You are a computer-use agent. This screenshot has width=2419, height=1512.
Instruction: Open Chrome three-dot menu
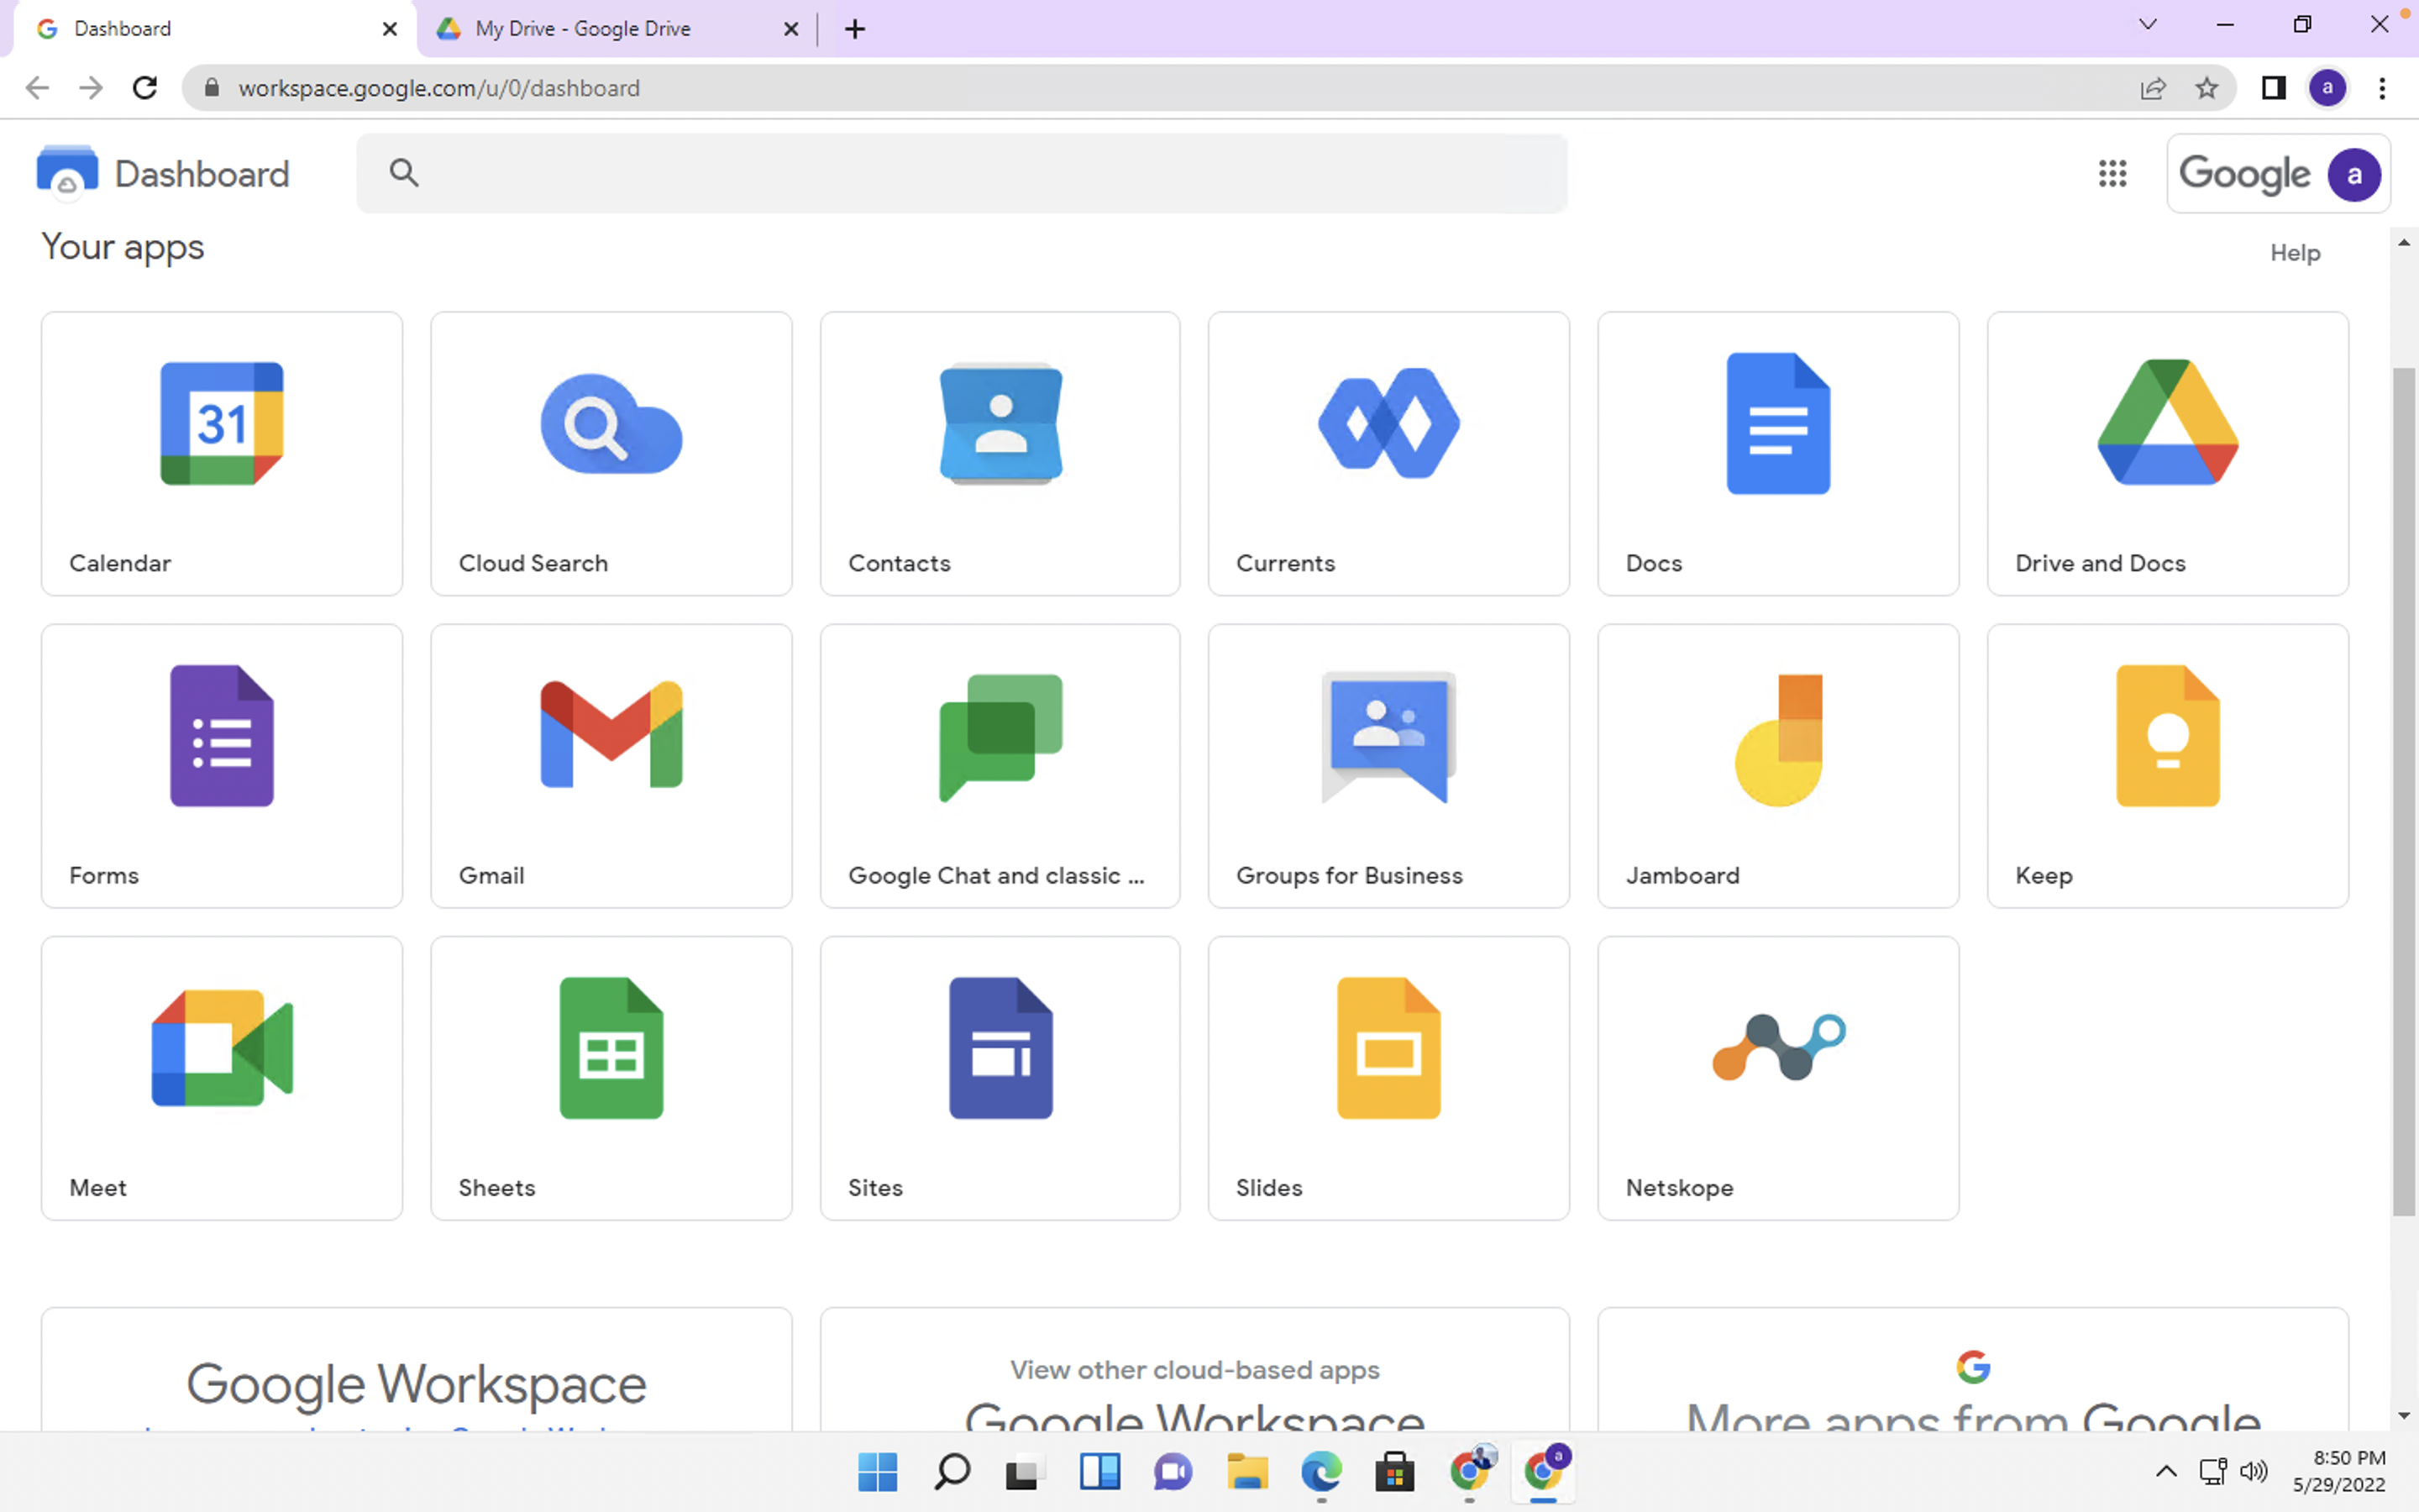[2382, 88]
